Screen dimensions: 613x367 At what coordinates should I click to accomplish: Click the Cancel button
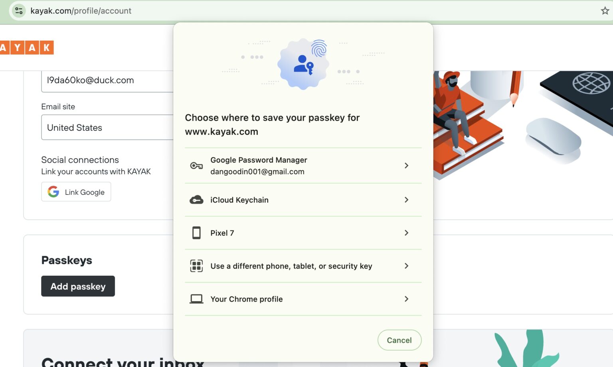(399, 340)
